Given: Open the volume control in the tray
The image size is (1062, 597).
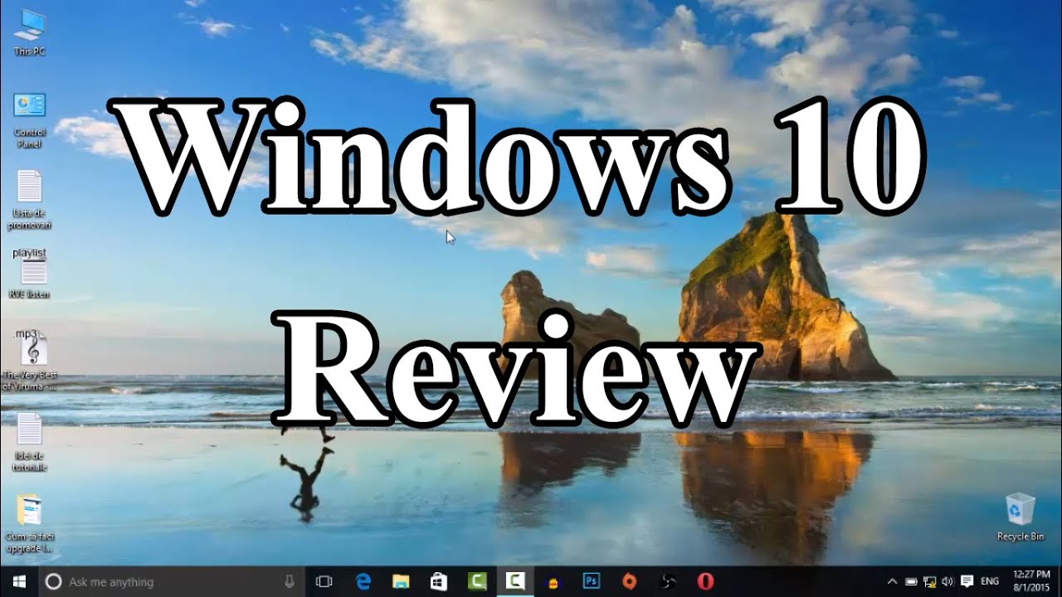Looking at the screenshot, I should click(948, 582).
